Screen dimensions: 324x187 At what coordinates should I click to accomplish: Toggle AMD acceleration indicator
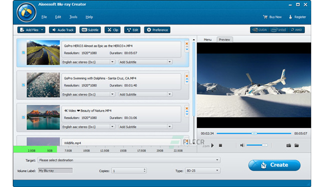[296, 30]
